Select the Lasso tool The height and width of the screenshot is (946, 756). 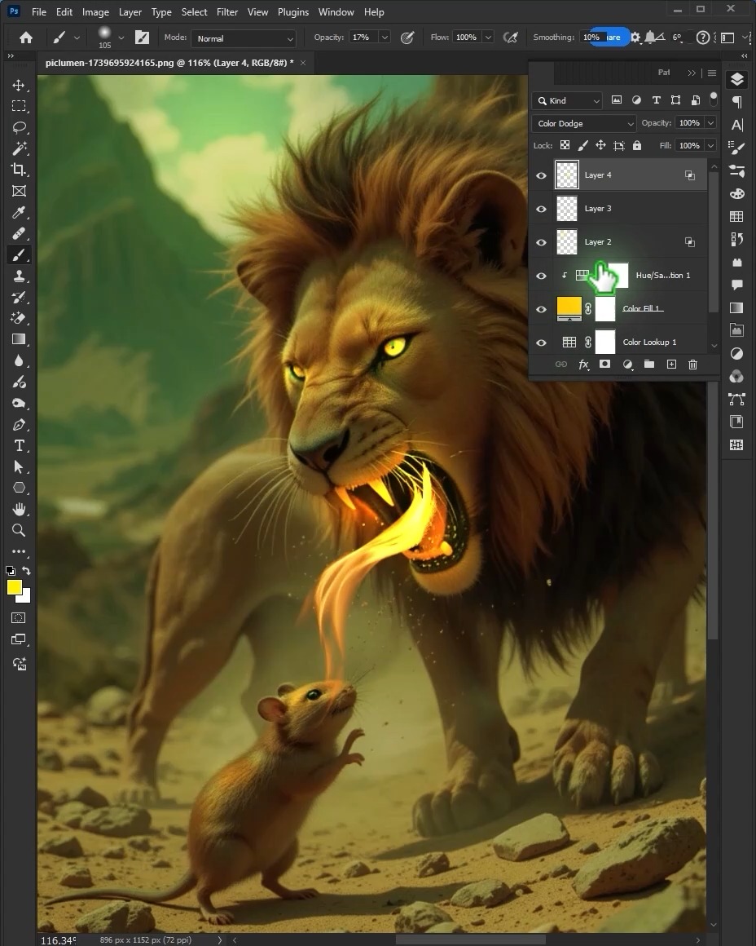coord(19,127)
